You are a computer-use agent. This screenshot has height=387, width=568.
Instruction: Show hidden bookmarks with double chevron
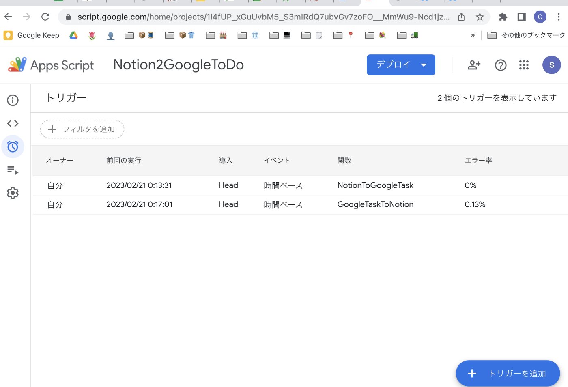[473, 35]
